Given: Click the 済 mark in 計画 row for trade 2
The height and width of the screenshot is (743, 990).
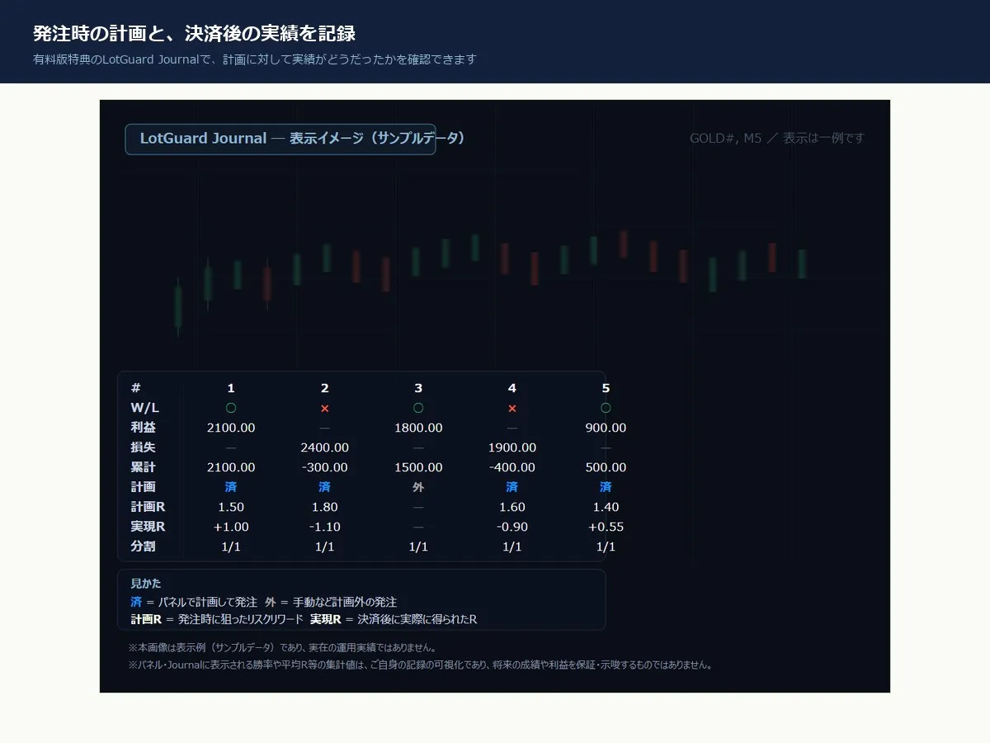Looking at the screenshot, I should 325,487.
